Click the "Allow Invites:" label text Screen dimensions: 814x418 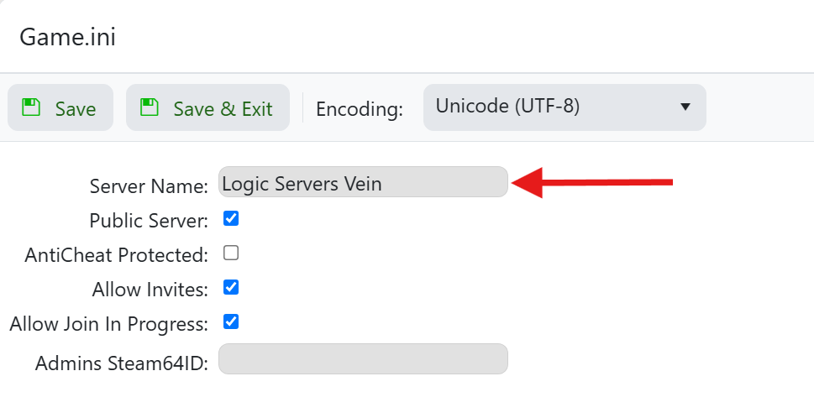(x=150, y=290)
